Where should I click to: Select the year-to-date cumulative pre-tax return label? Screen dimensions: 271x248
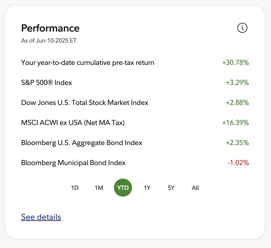(88, 63)
